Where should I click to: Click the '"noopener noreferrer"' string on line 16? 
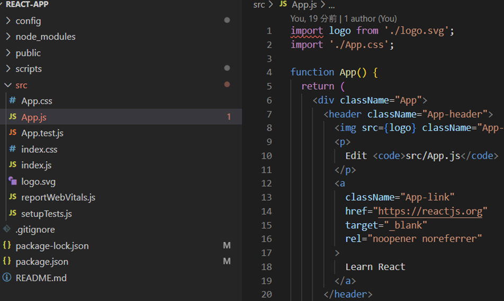425,238
